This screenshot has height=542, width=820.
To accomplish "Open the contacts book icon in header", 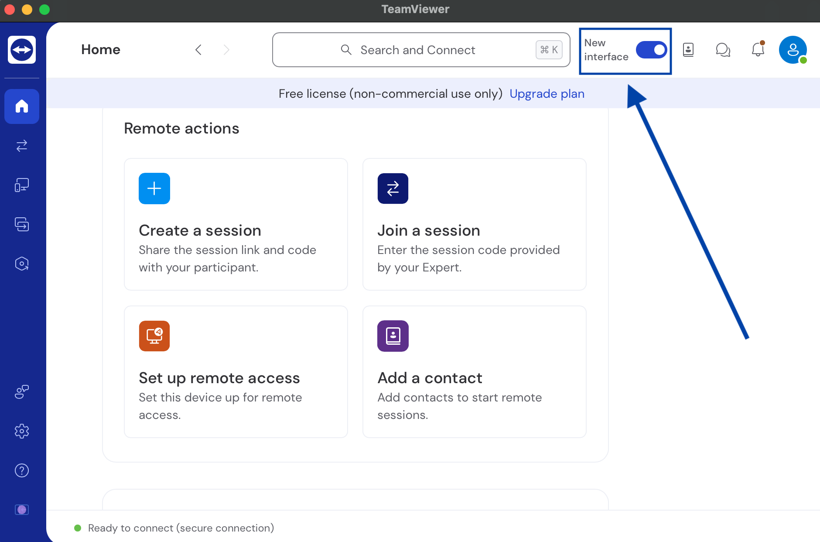I will click(688, 50).
